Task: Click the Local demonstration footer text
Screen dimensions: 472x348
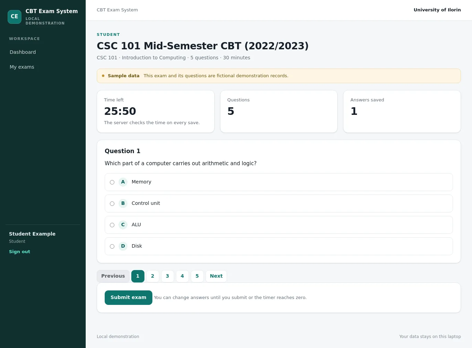Action: click(118, 337)
